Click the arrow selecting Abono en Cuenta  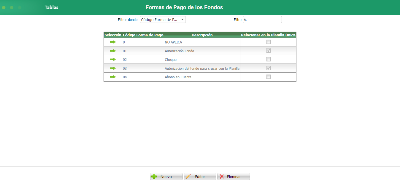point(113,77)
